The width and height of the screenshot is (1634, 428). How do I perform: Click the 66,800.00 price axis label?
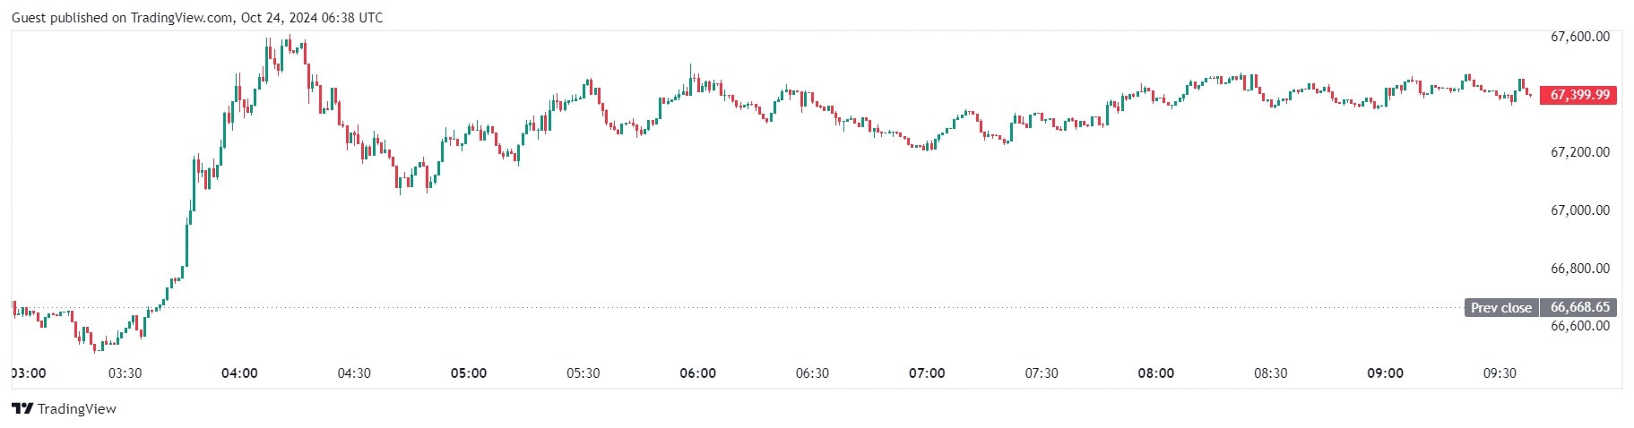tap(1579, 269)
